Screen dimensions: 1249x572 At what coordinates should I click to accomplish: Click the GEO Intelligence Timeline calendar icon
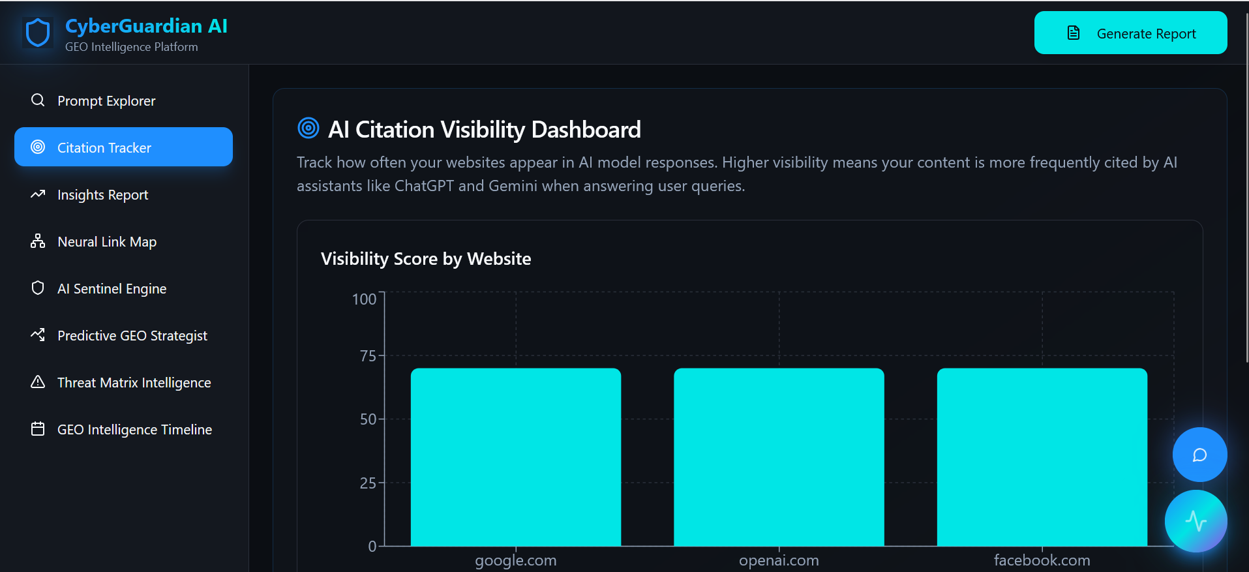tap(38, 429)
